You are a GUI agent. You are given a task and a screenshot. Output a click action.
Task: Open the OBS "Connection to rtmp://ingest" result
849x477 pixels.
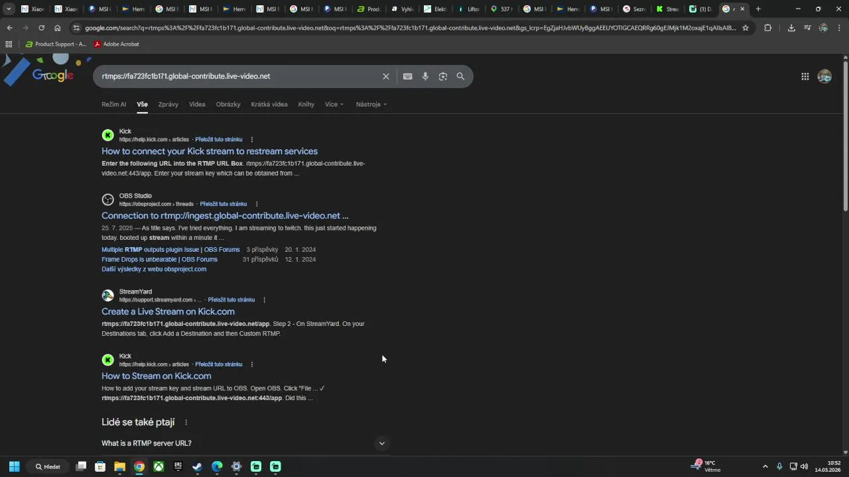pyautogui.click(x=225, y=215)
